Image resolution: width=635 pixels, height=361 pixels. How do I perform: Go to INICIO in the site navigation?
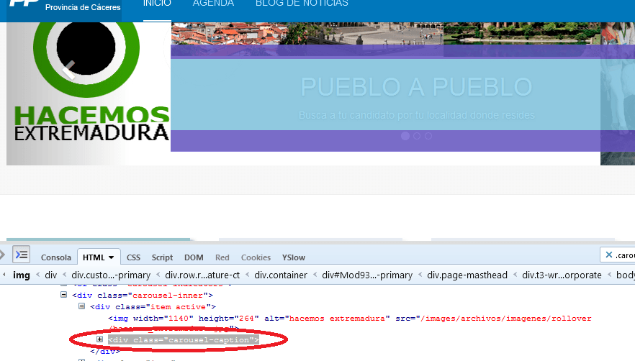point(157,4)
